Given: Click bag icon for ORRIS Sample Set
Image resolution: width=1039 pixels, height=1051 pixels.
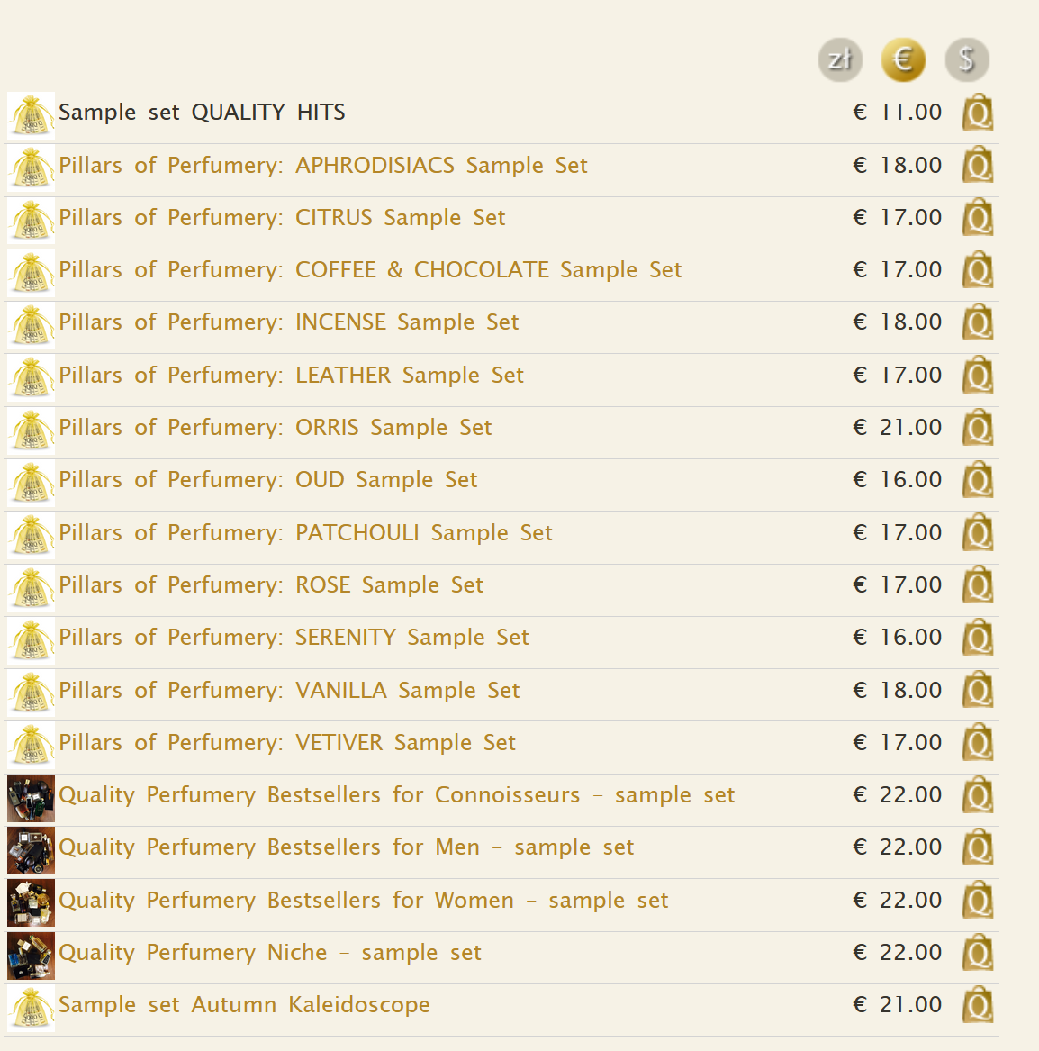Looking at the screenshot, I should pyautogui.click(x=977, y=428).
